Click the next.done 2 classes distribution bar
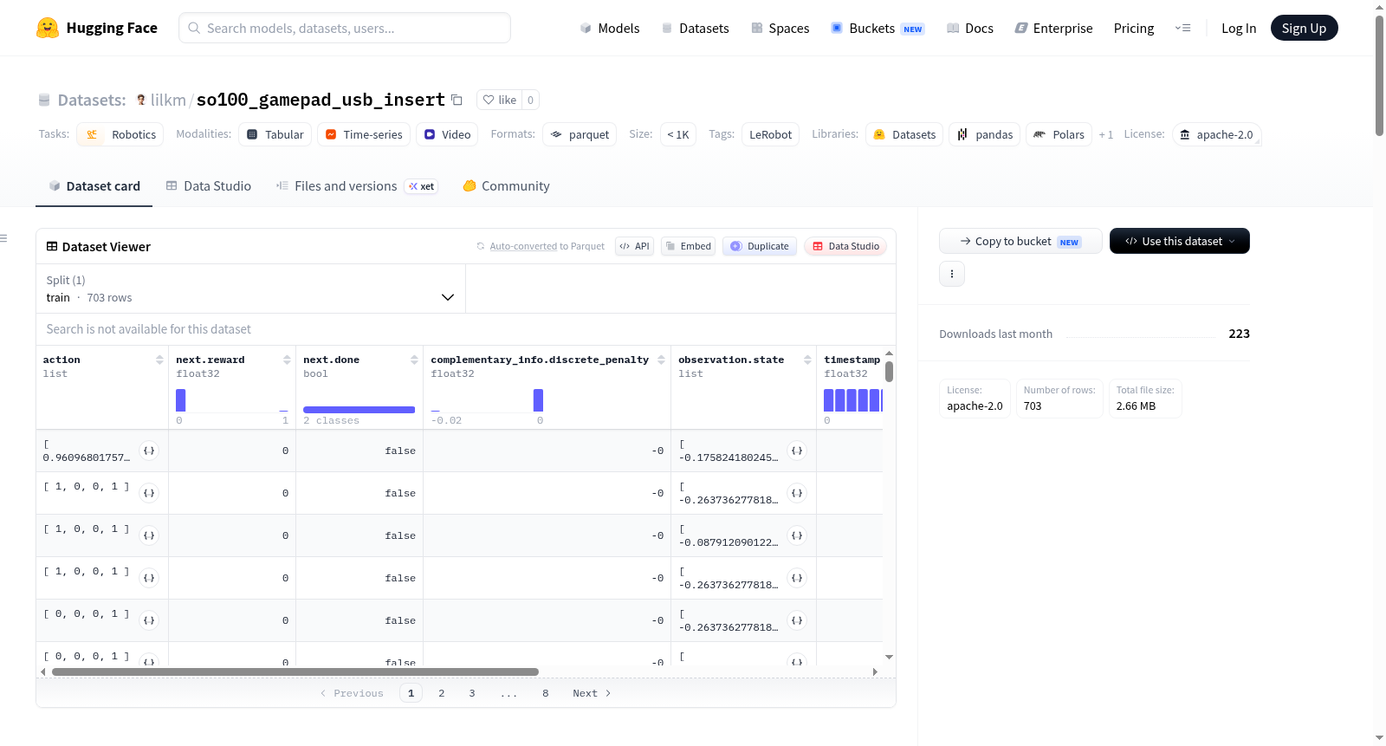 (359, 410)
